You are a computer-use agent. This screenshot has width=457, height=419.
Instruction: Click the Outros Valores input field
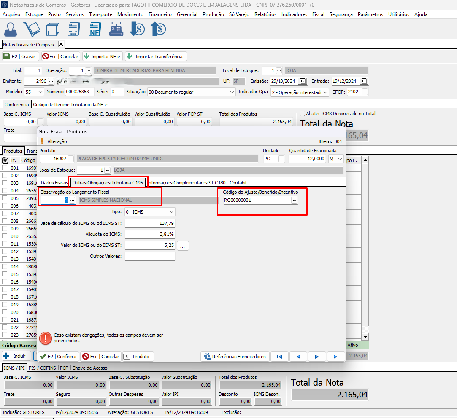pos(150,256)
